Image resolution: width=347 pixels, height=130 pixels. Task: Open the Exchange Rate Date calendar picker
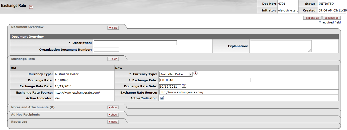click(184, 86)
